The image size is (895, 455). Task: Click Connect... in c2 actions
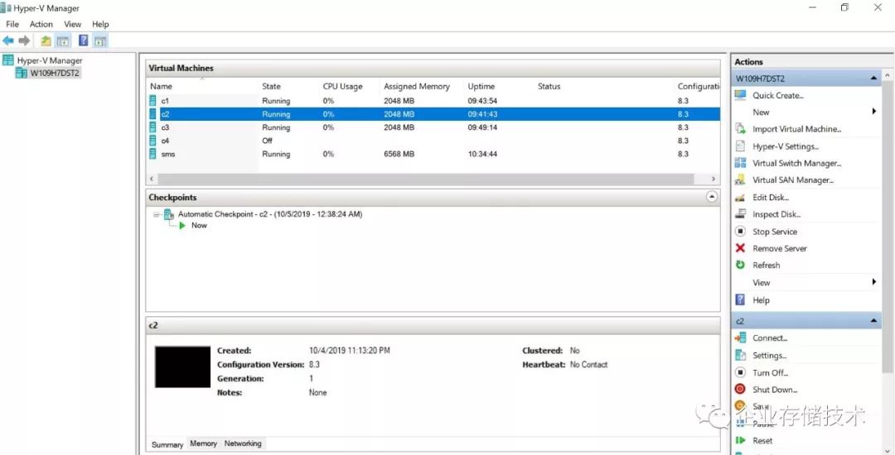click(769, 338)
